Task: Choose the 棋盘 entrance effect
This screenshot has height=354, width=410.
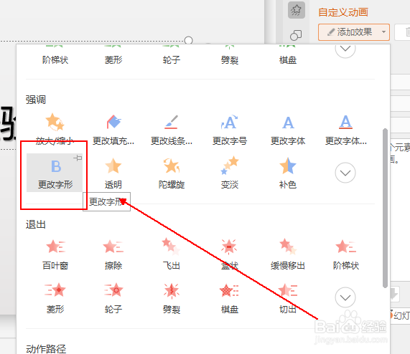Action: [288, 55]
